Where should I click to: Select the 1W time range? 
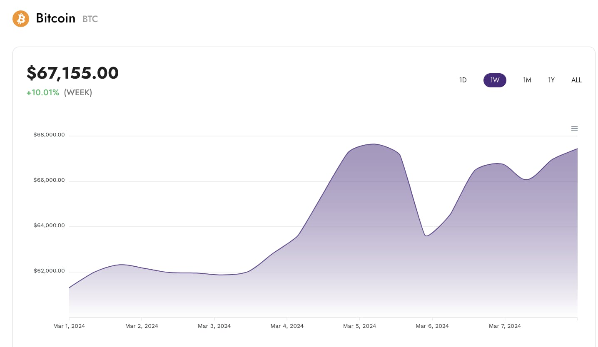(x=495, y=80)
